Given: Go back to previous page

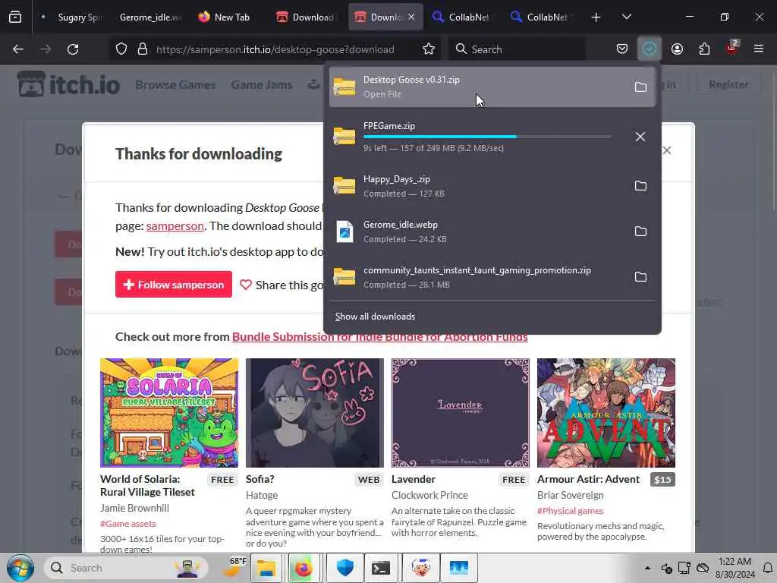Looking at the screenshot, I should point(18,49).
